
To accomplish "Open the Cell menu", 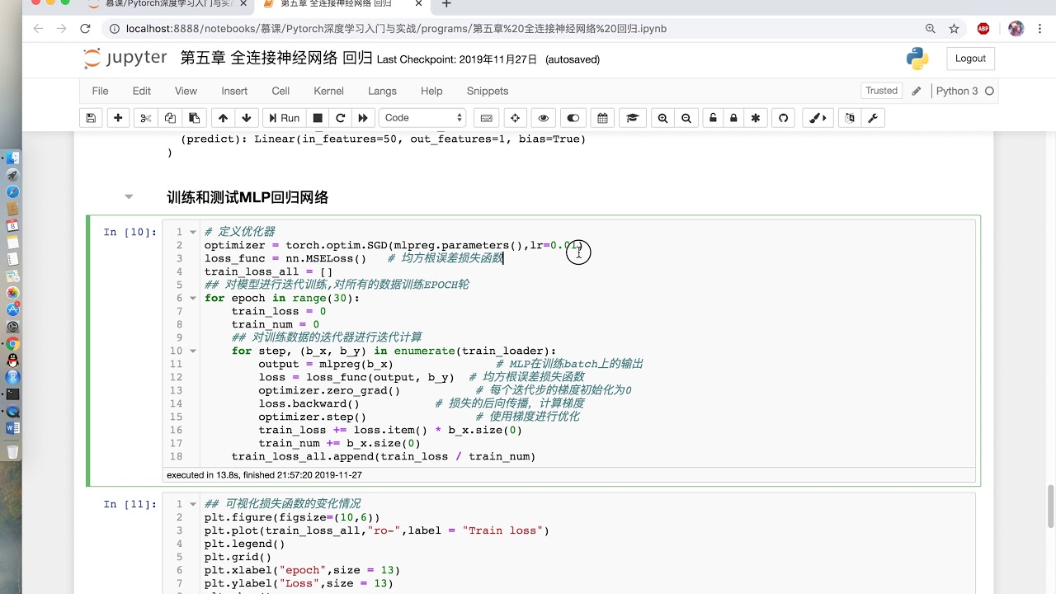I will (280, 91).
